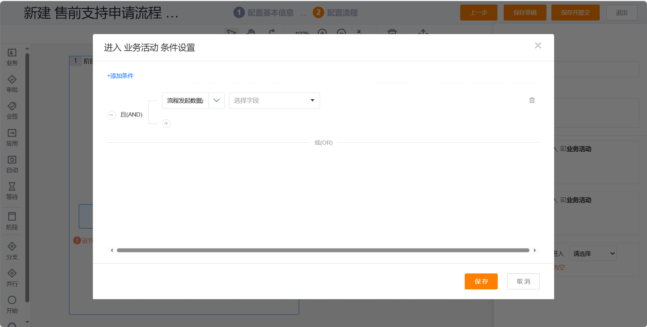The width and height of the screenshot is (647, 327).
Task: Open the 选择字段 field dropdown
Action: (274, 101)
